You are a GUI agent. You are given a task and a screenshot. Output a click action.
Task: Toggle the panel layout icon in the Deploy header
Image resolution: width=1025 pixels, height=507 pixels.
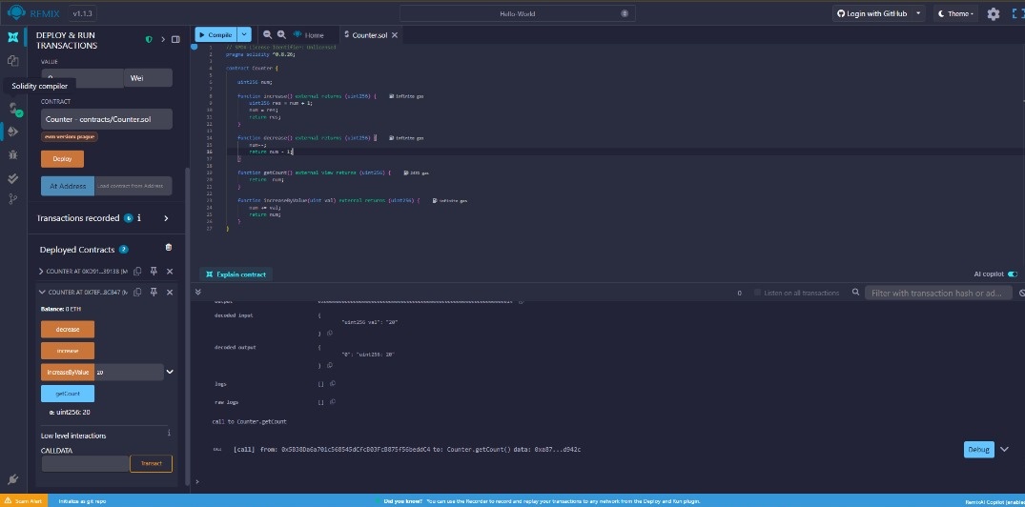point(175,40)
